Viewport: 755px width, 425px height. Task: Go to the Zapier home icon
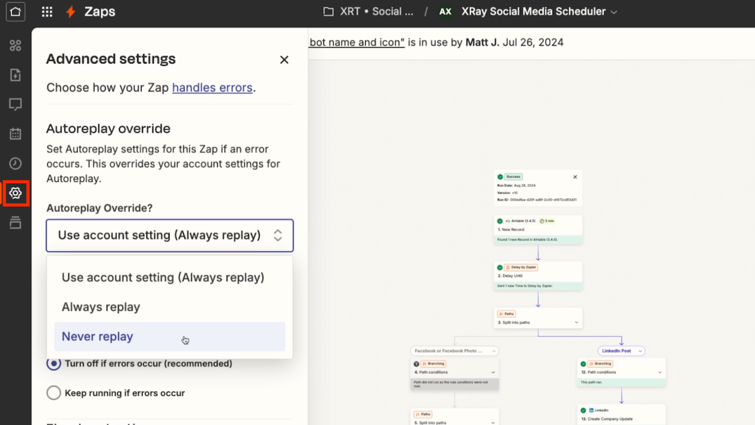point(15,12)
